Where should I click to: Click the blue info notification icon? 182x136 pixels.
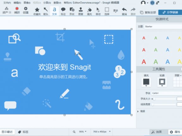point(152,3)
